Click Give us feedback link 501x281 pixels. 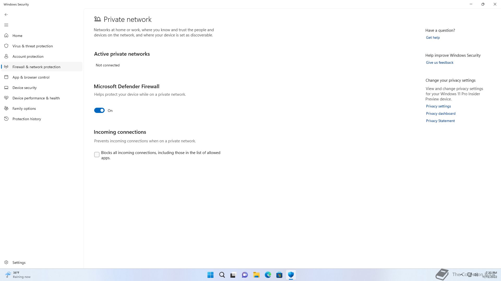click(x=439, y=62)
